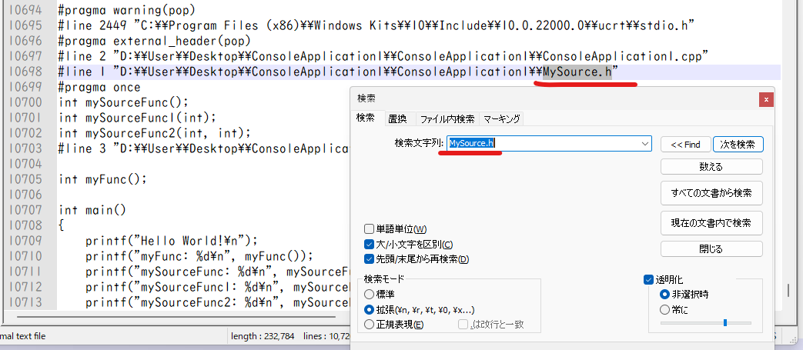Click the 現在の文書内で検索 button
Screen dimensions: 803x350
(x=711, y=223)
